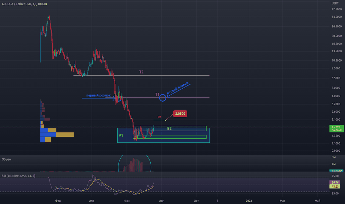345x204 pixels.
Task: Click the 'Июн' date on time axis
Action: pyautogui.click(x=127, y=201)
